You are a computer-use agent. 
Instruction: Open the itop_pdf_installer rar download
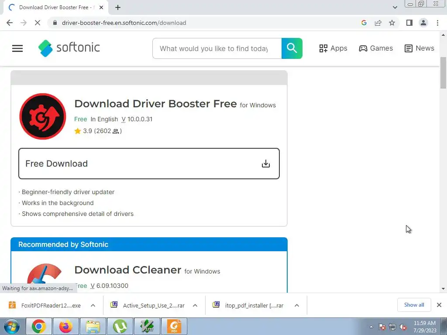point(248,305)
